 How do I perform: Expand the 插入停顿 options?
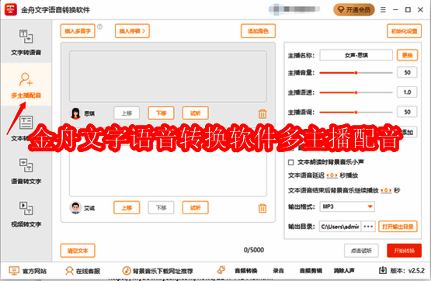132,31
